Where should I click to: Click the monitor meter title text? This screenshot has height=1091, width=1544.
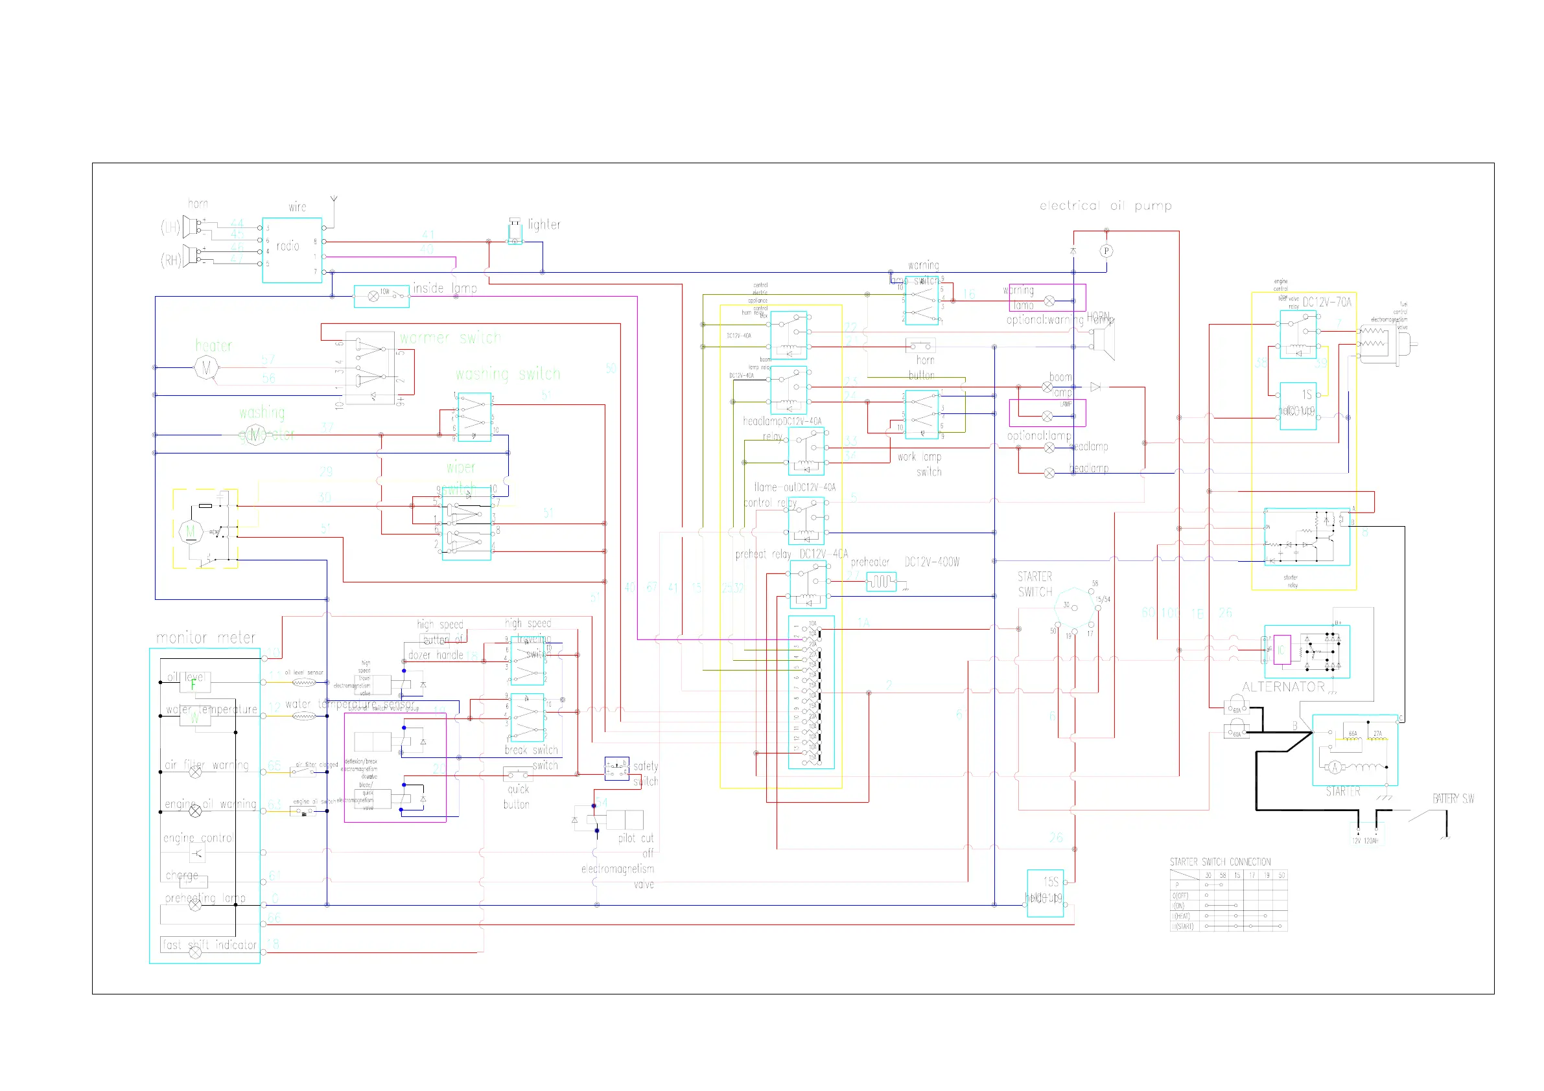205,637
